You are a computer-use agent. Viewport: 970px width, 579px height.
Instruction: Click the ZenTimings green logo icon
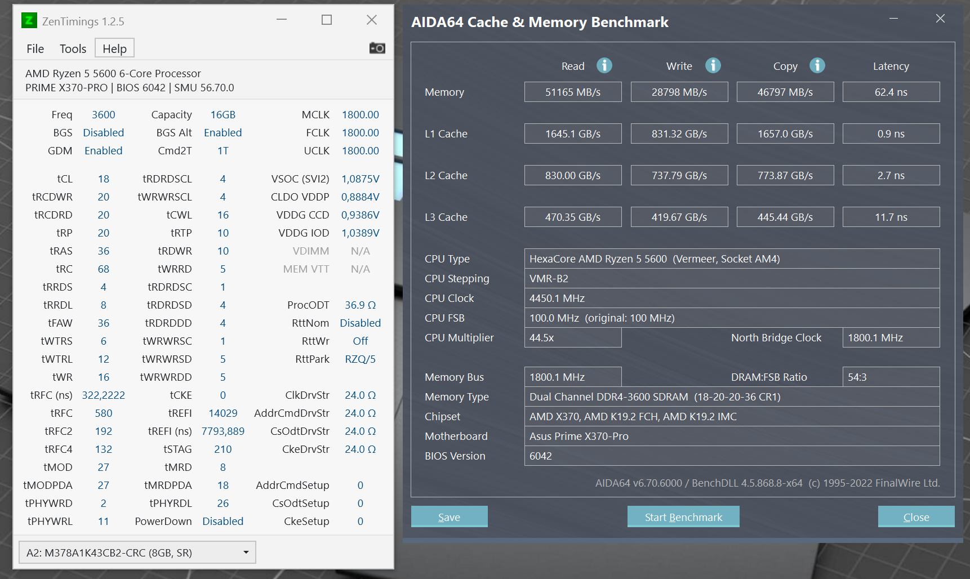(x=29, y=21)
